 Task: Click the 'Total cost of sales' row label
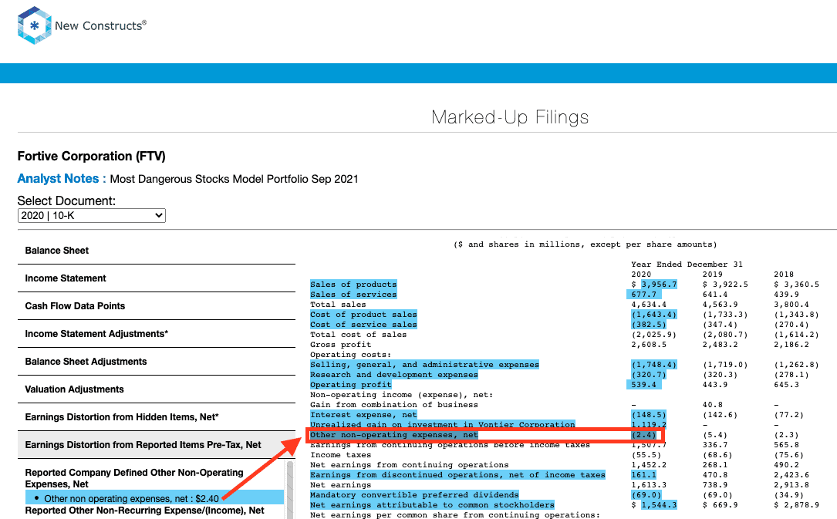pos(358,335)
